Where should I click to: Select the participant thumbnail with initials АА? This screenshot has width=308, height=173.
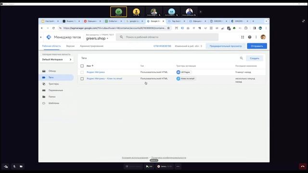[x=171, y=12]
